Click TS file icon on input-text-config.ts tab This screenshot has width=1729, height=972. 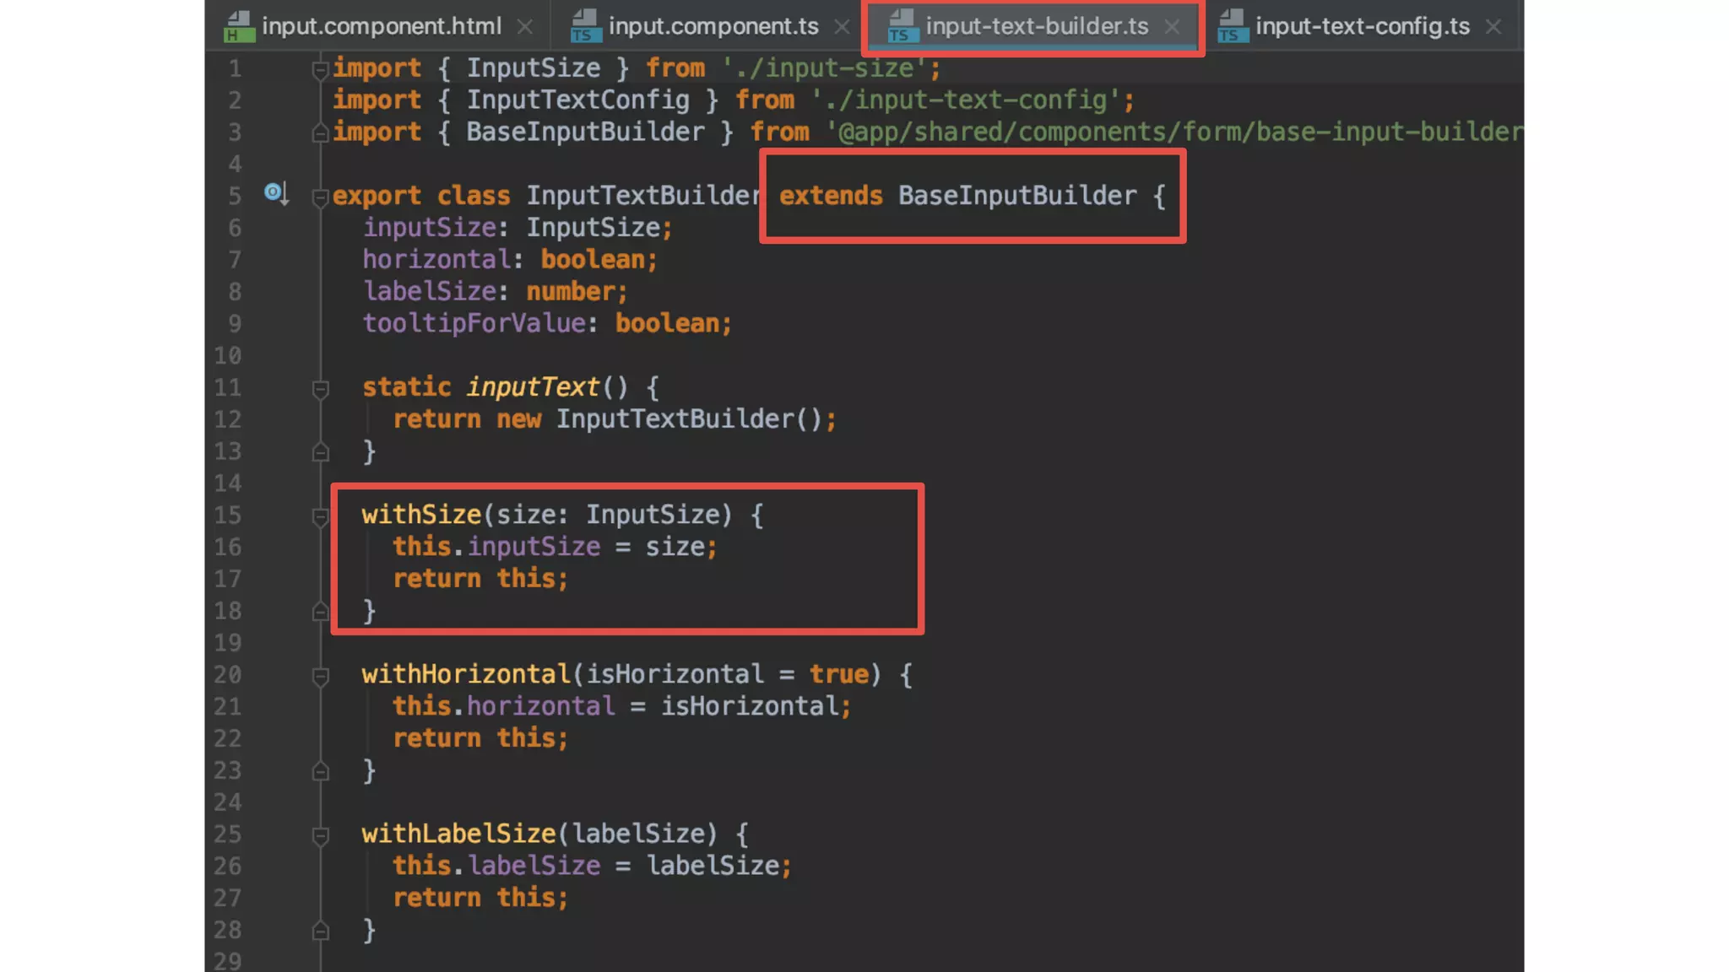point(1233,27)
